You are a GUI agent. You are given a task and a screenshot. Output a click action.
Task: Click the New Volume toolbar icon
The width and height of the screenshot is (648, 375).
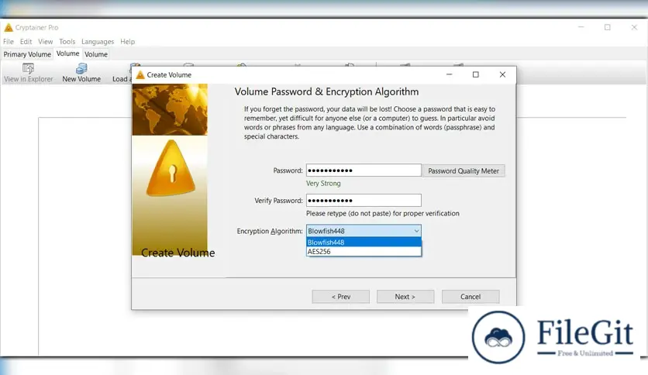[x=81, y=68]
